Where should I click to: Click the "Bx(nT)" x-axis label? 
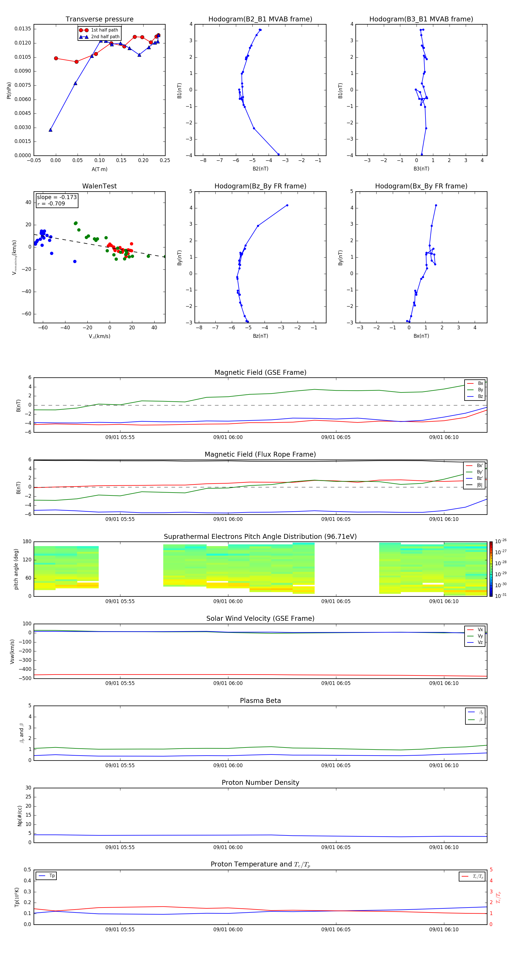421,336
